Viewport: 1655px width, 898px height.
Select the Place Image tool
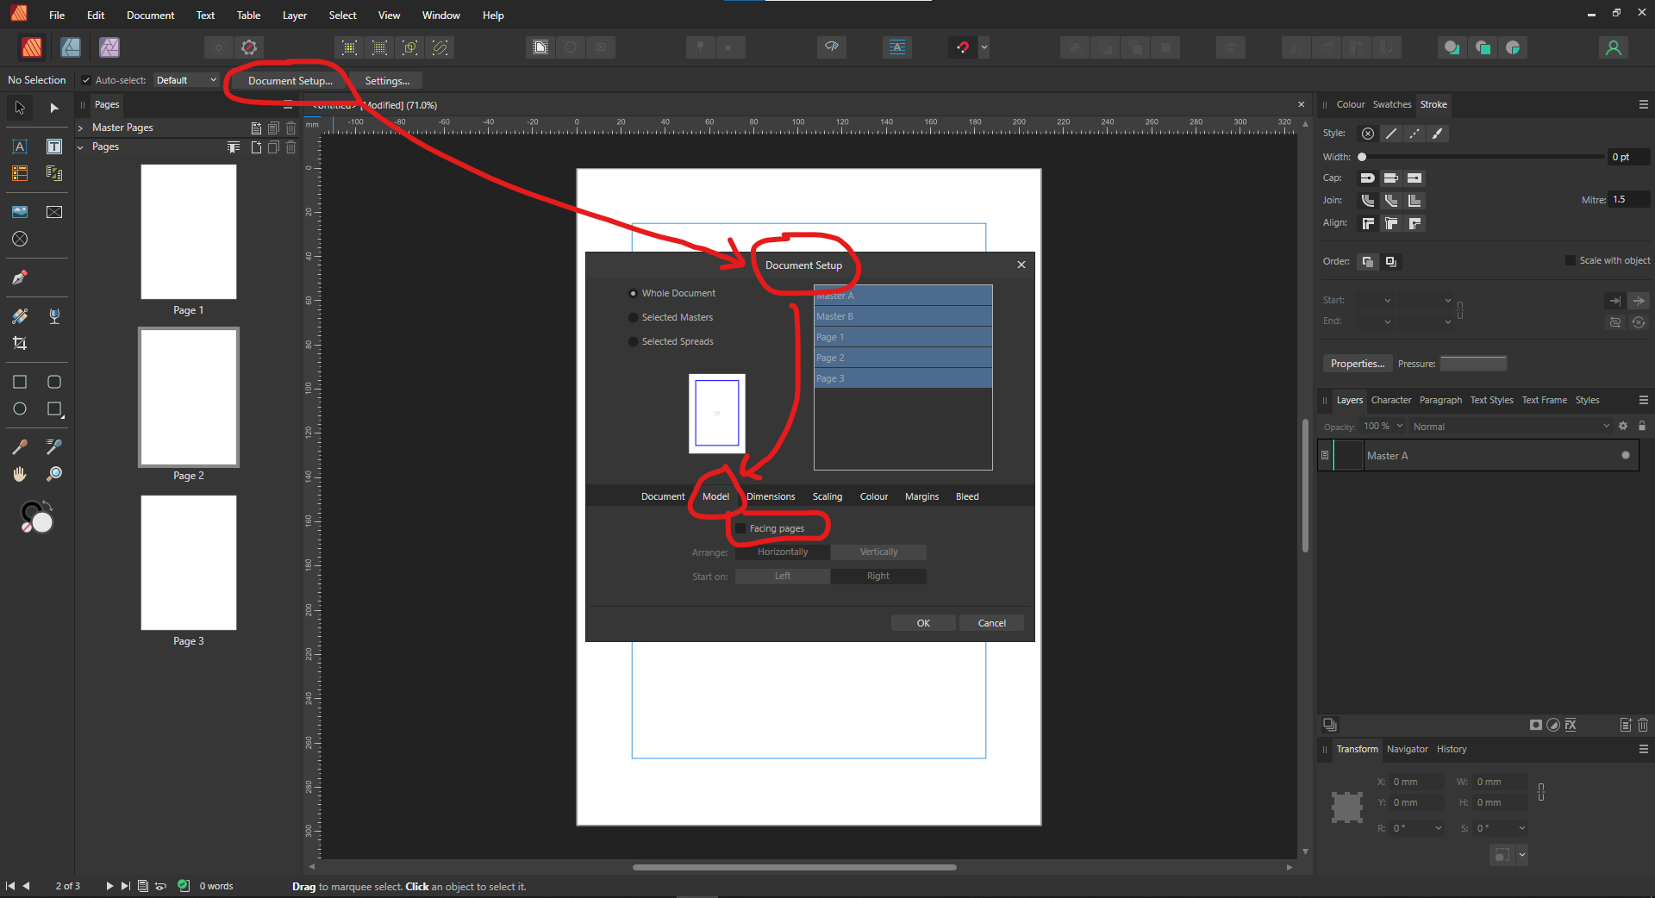[x=20, y=212]
